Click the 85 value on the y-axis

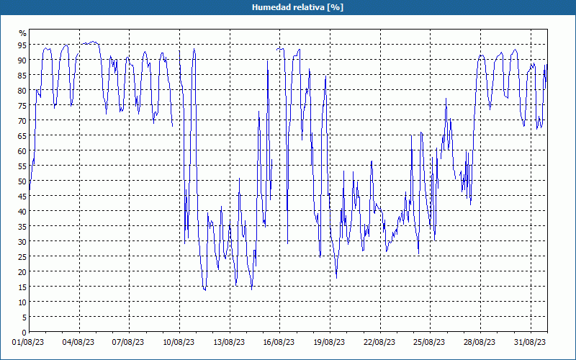coord(22,75)
